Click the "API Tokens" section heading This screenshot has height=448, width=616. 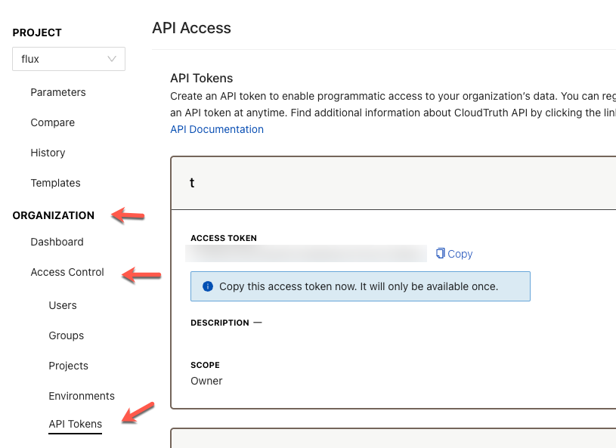(202, 78)
